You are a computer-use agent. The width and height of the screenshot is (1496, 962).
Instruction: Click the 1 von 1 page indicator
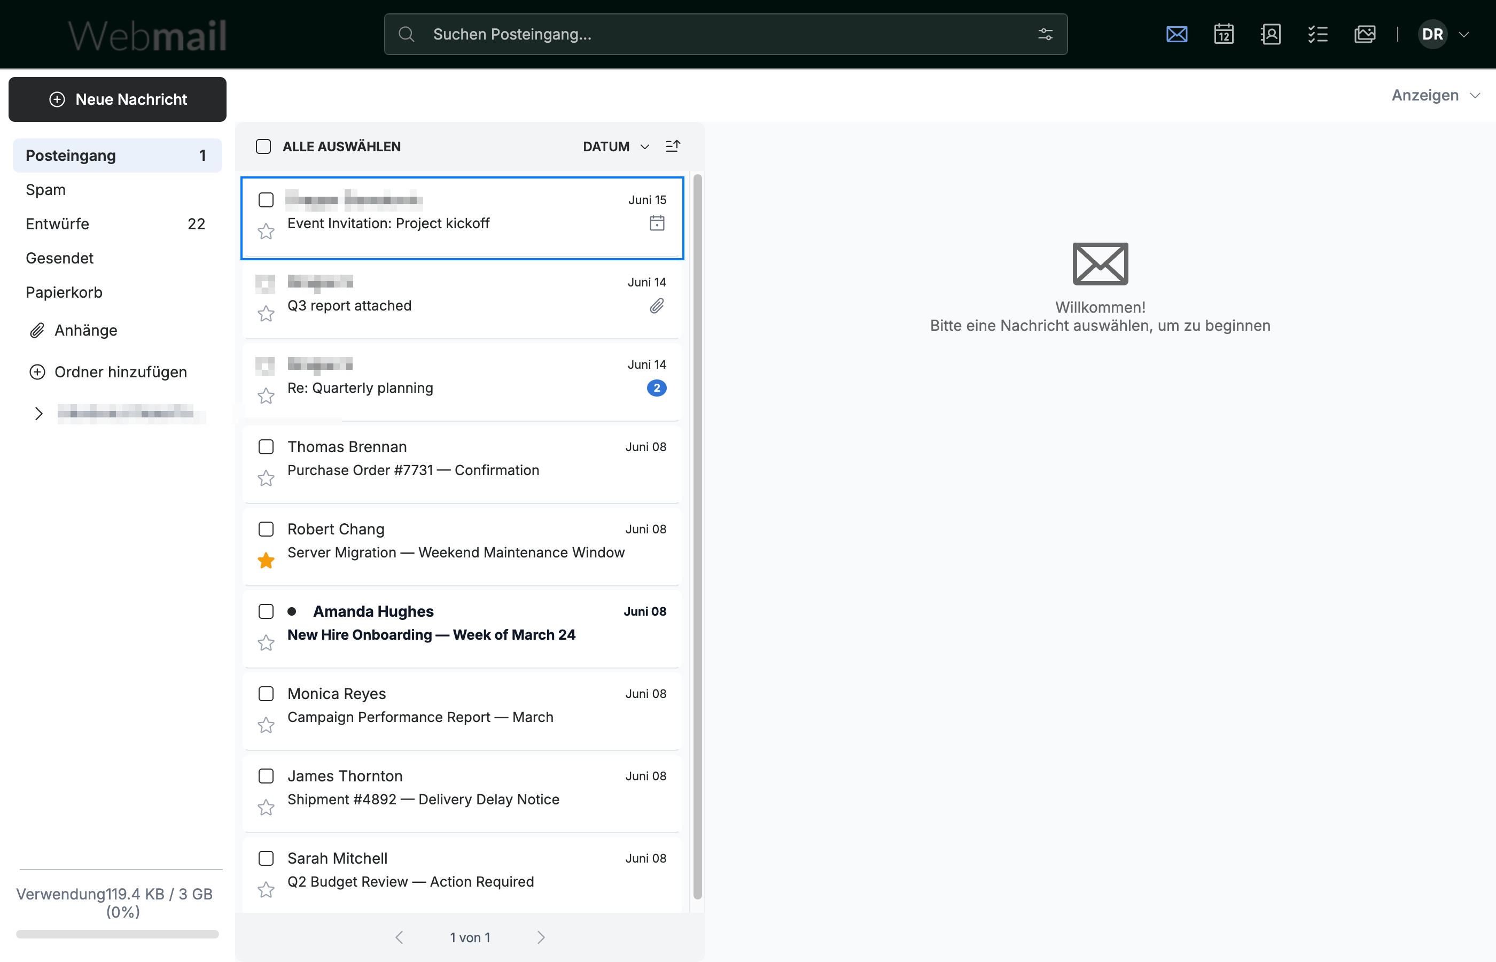(x=470, y=937)
